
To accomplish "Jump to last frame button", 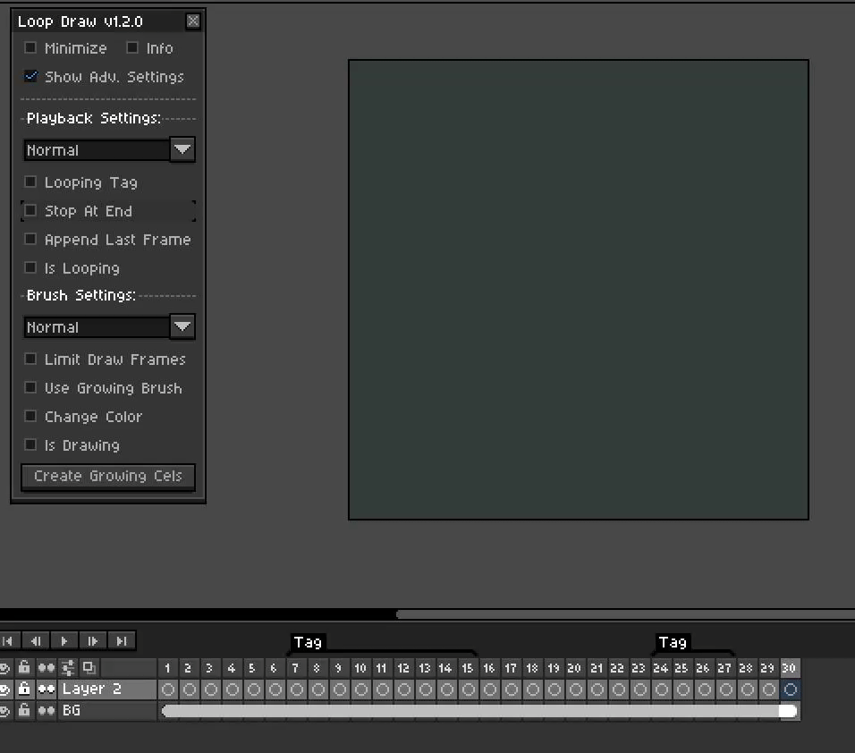I will click(123, 640).
